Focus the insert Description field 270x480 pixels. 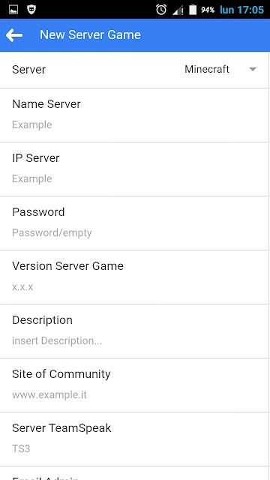click(x=134, y=340)
